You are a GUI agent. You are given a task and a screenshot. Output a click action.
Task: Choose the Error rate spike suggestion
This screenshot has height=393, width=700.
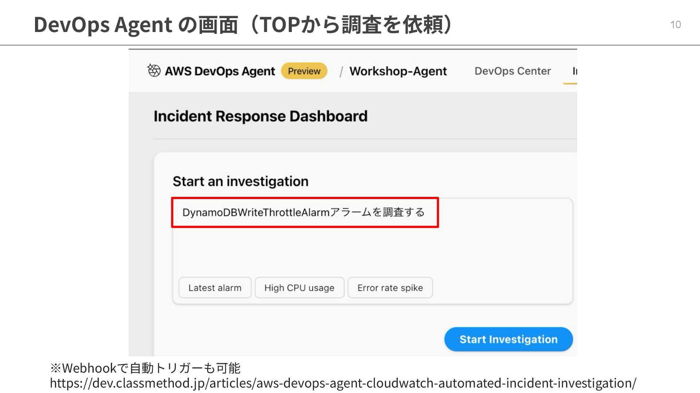pyautogui.click(x=390, y=288)
